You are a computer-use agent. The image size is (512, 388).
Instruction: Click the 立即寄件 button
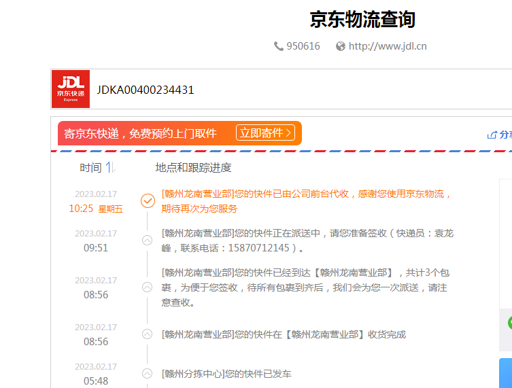265,133
